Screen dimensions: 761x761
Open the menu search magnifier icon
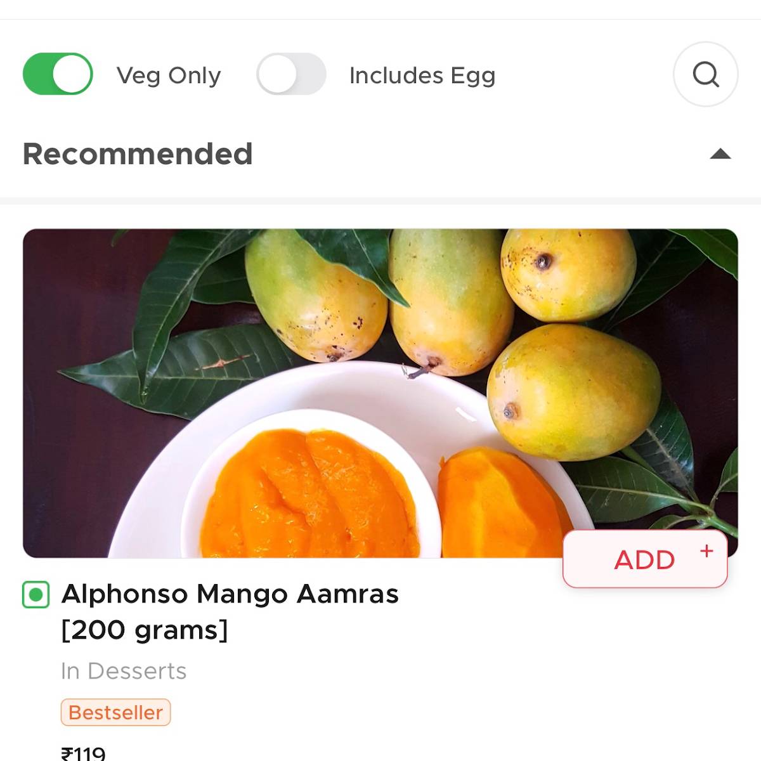[x=705, y=74]
